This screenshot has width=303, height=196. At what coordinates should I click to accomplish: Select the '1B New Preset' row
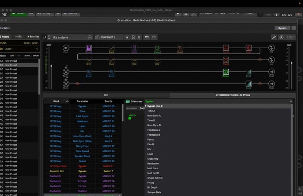click(19, 65)
